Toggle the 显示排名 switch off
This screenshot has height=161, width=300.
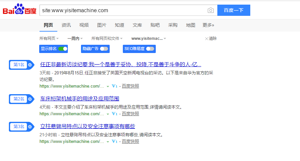pyautogui.click(x=63, y=49)
